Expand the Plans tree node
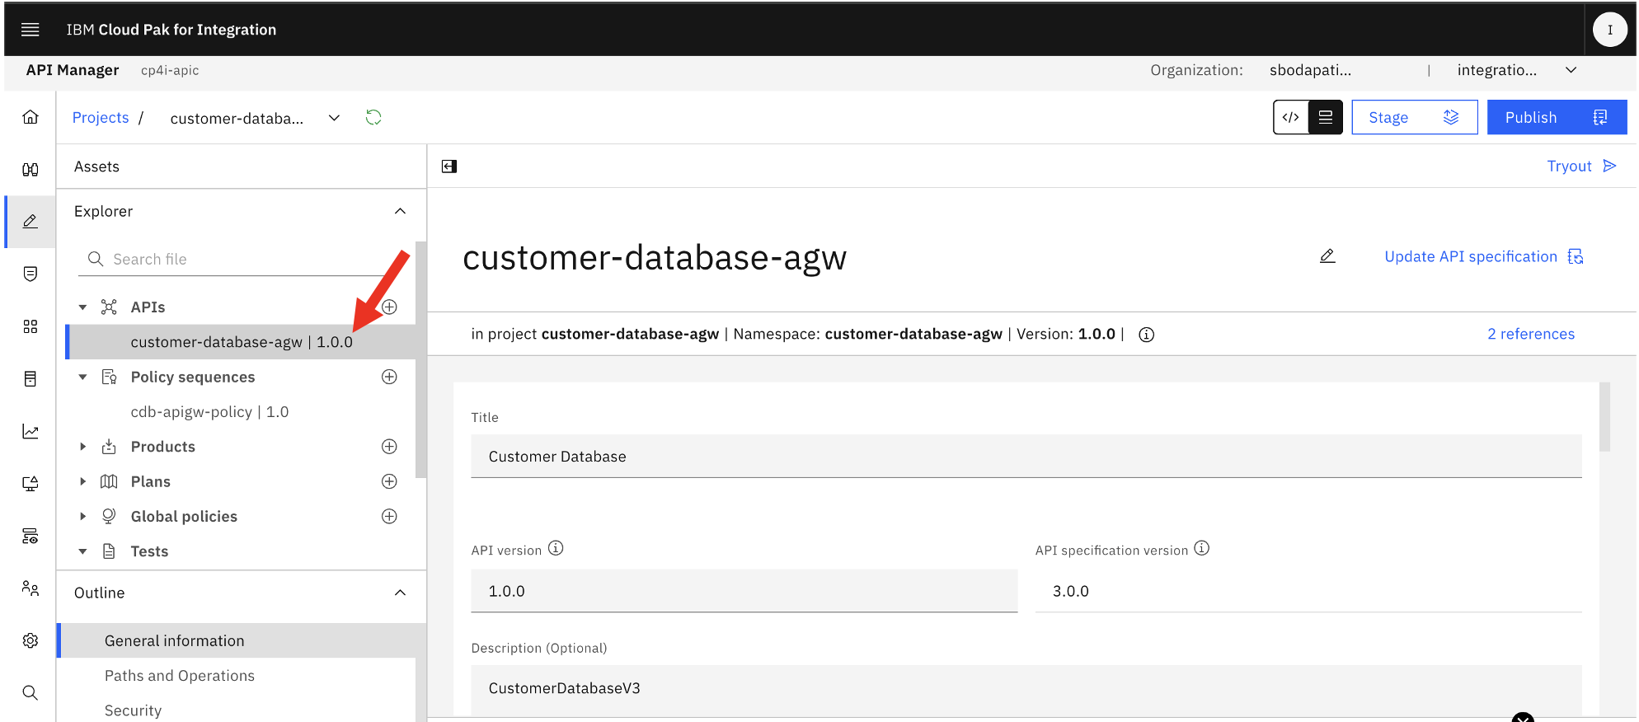 82,481
